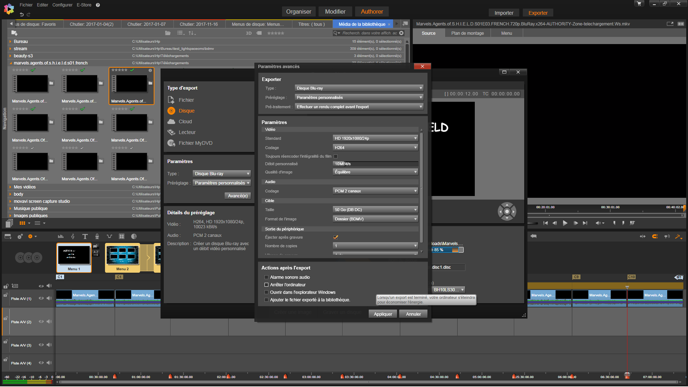
Task: Click the library folder icon
Action: (168, 33)
